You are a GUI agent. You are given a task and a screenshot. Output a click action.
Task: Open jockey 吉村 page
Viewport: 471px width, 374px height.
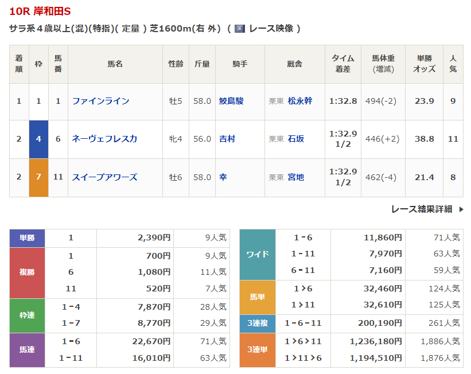pos(227,139)
